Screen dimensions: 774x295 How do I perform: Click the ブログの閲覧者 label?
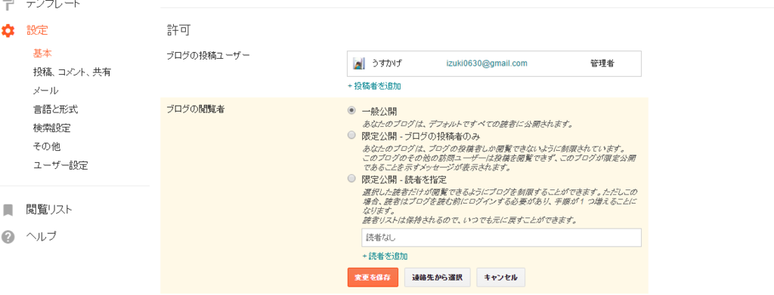click(x=196, y=110)
